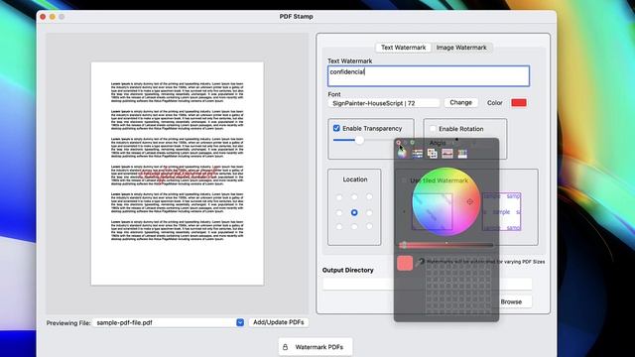Click the transparency slider handle
This screenshot has height=357, width=635.
[x=359, y=140]
